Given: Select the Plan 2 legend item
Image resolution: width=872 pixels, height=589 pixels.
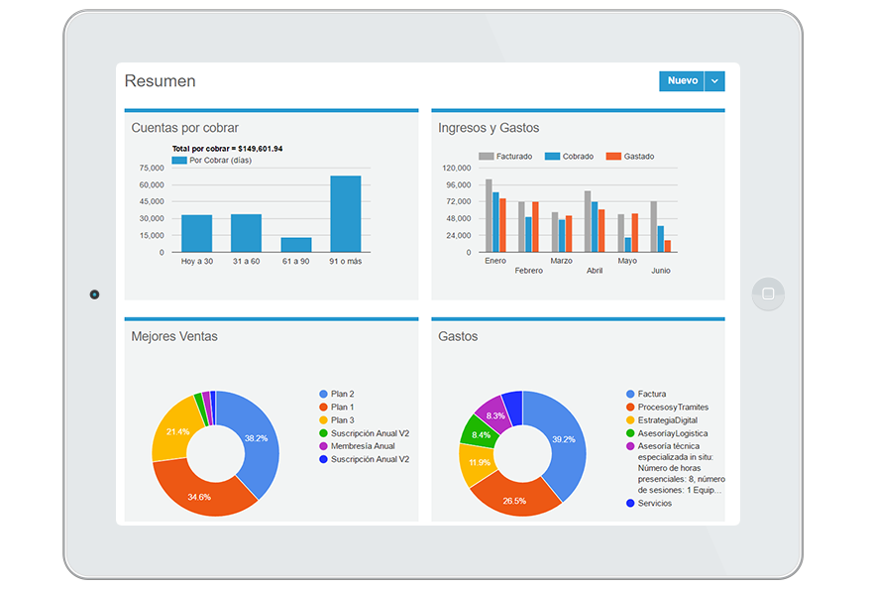Looking at the screenshot, I should click(x=342, y=395).
